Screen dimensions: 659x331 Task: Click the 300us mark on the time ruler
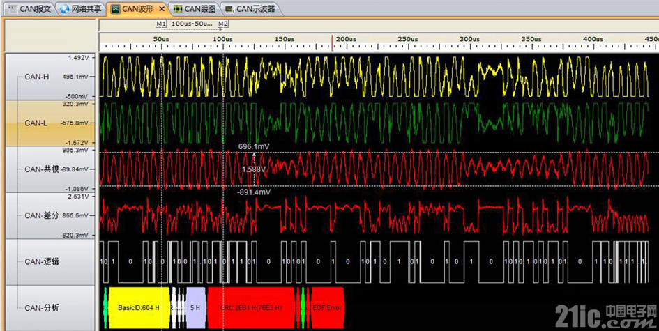(x=469, y=39)
